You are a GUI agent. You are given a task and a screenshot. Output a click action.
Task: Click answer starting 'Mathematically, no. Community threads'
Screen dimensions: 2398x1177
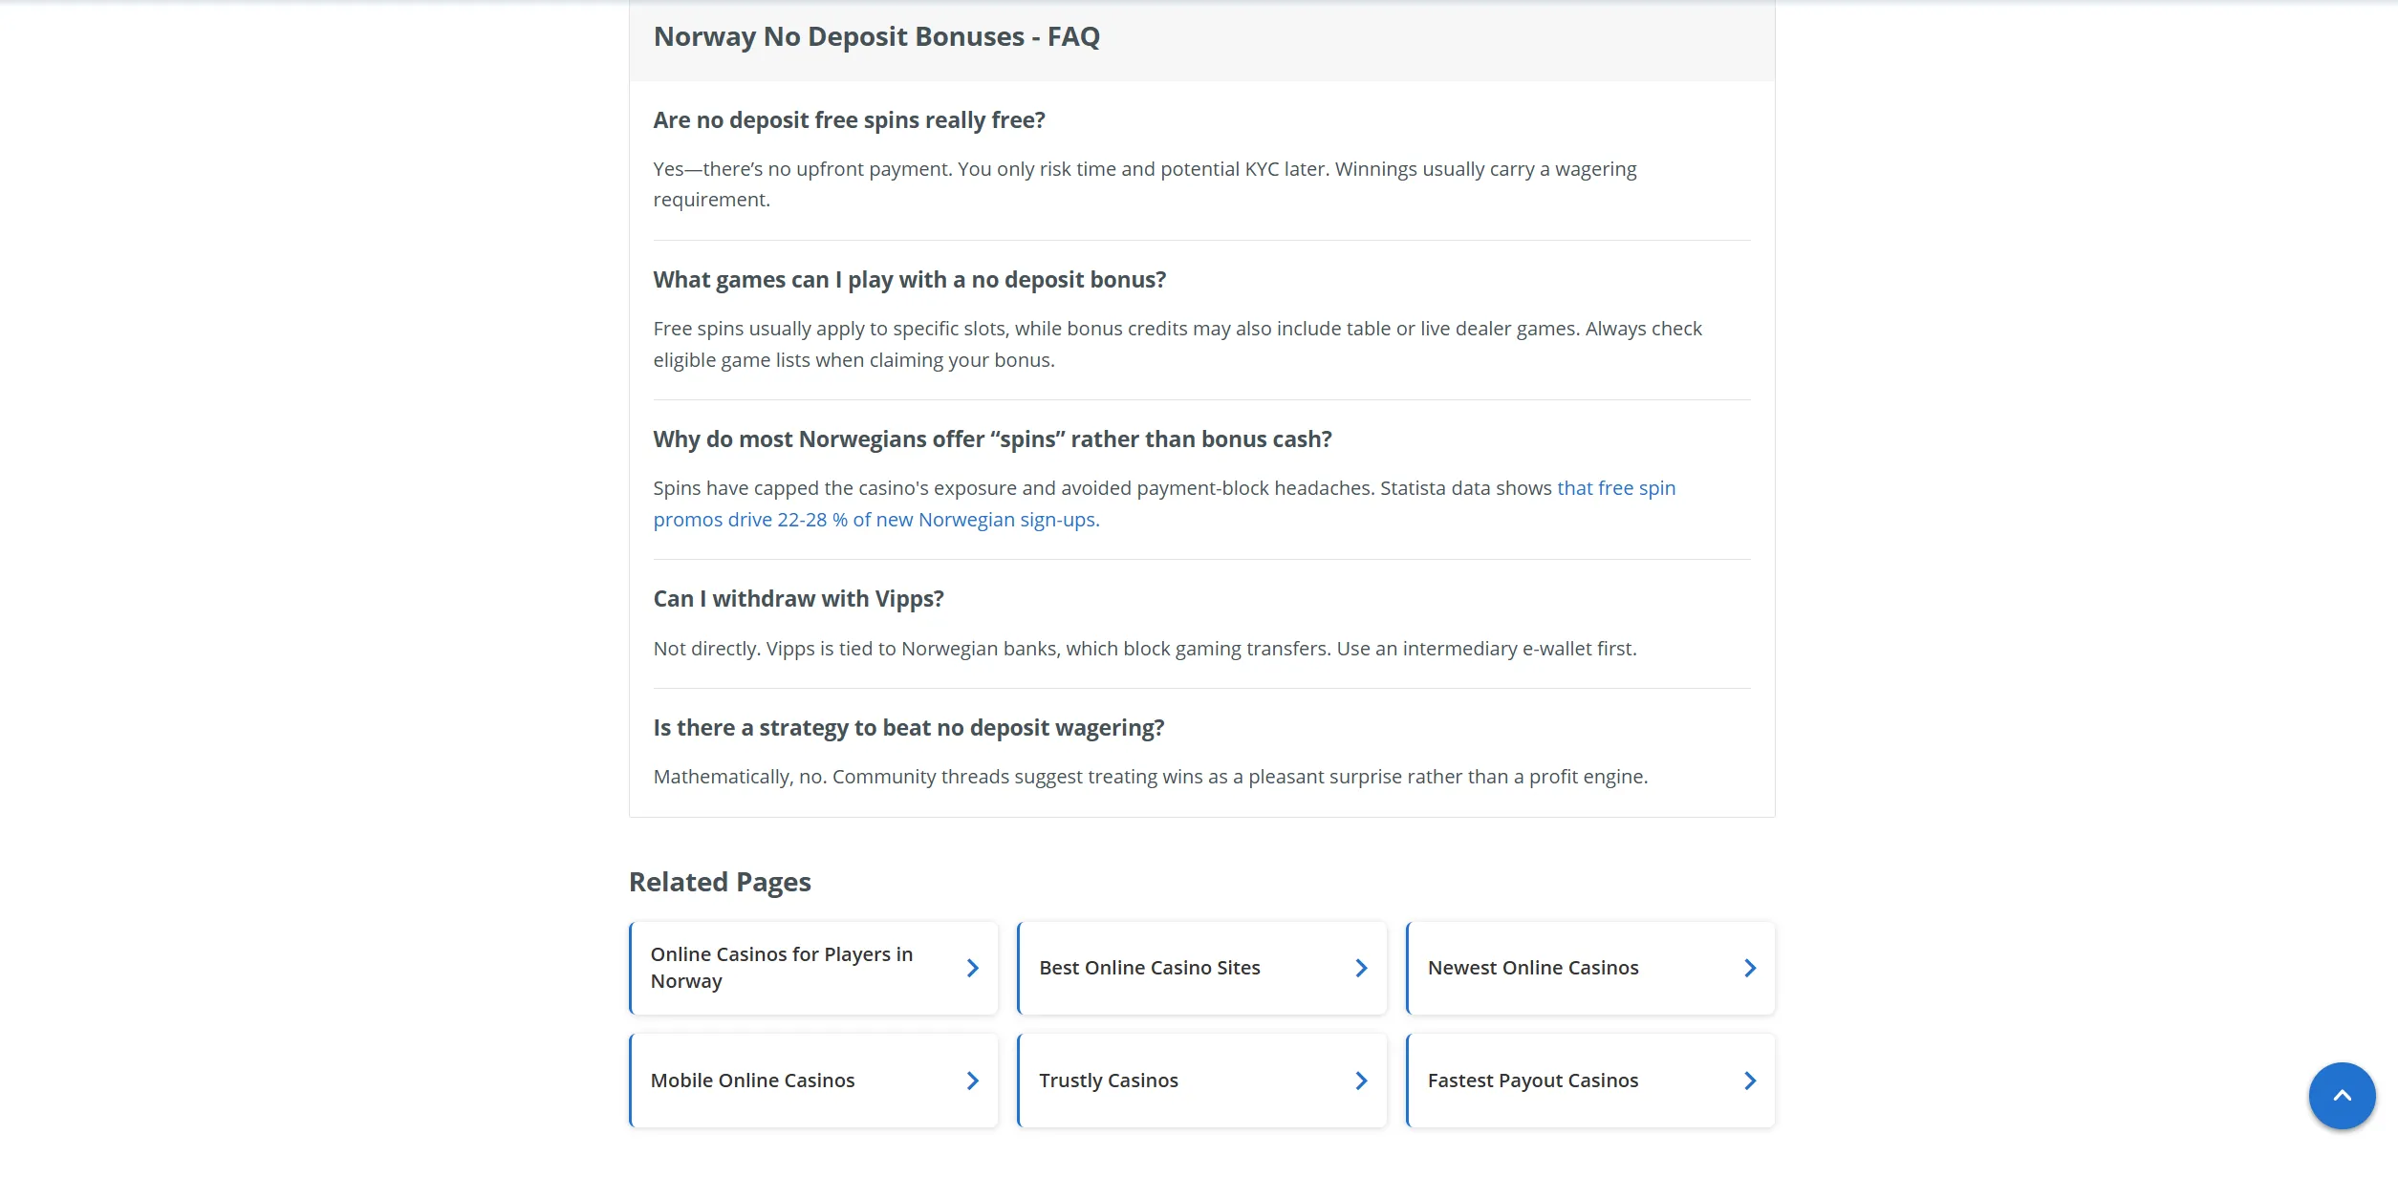pos(1151,777)
